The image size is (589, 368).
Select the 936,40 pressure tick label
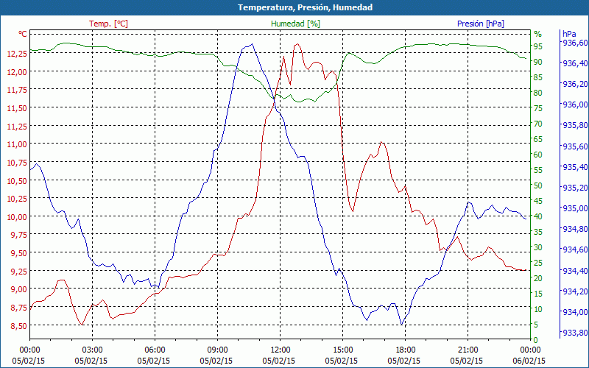tap(575, 63)
